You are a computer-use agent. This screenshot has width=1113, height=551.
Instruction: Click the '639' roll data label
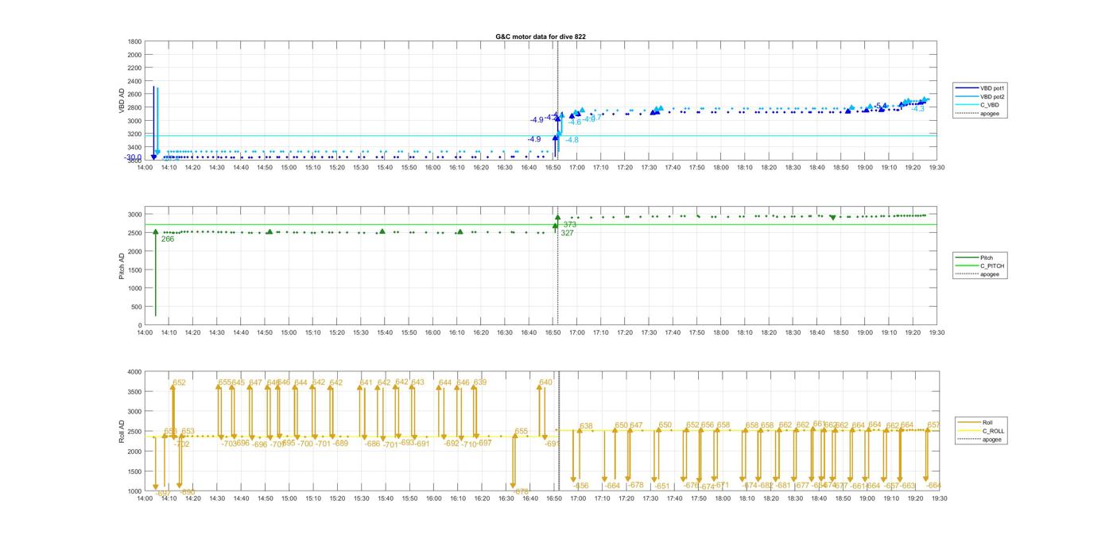click(480, 382)
